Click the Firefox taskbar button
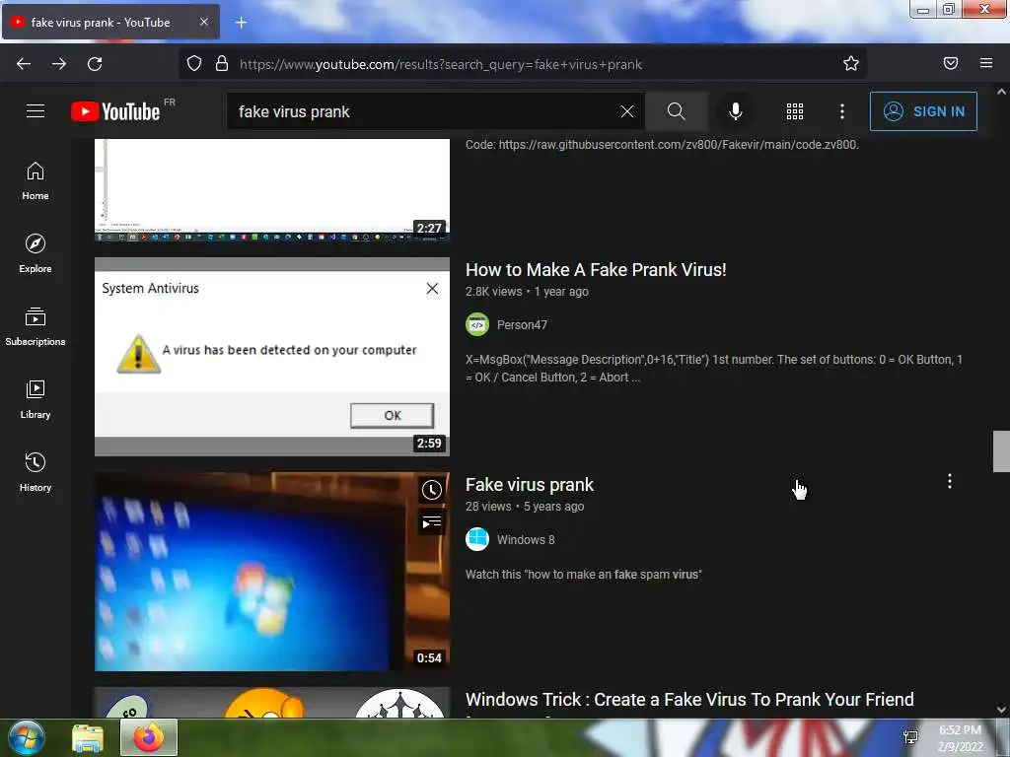1010x757 pixels. pyautogui.click(x=149, y=737)
